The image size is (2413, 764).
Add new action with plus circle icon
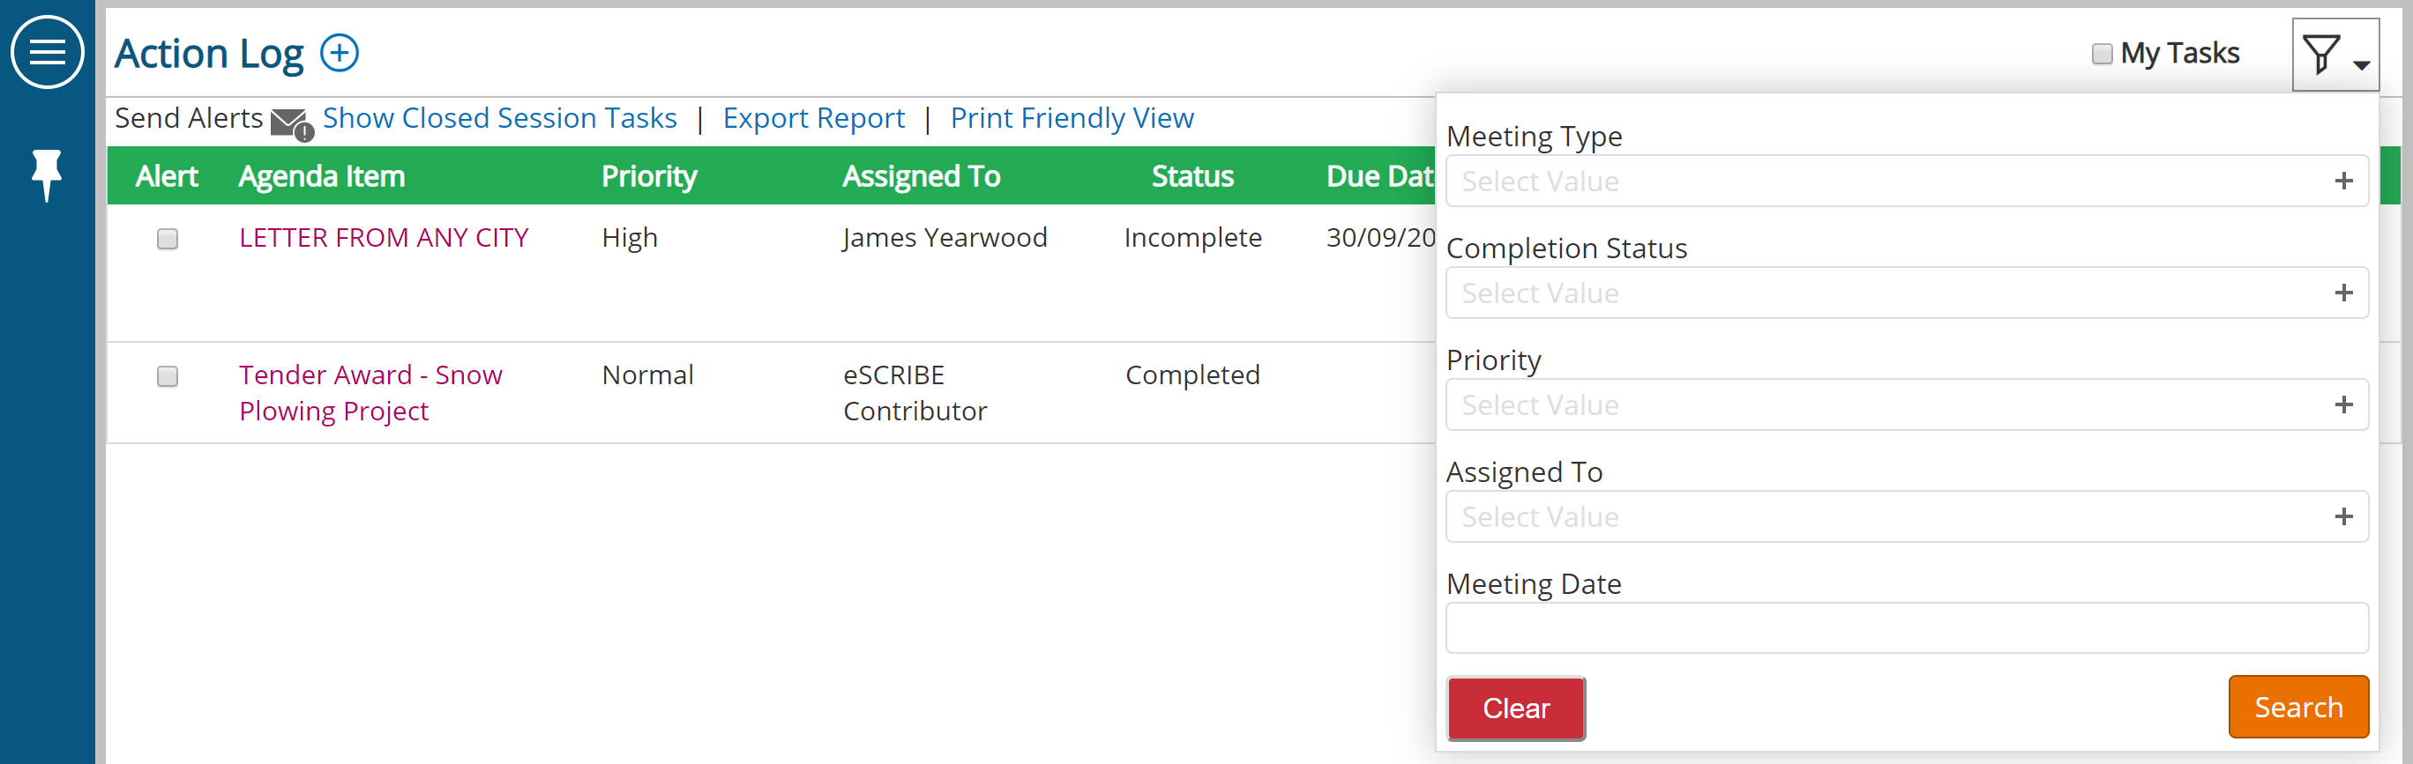[x=339, y=53]
